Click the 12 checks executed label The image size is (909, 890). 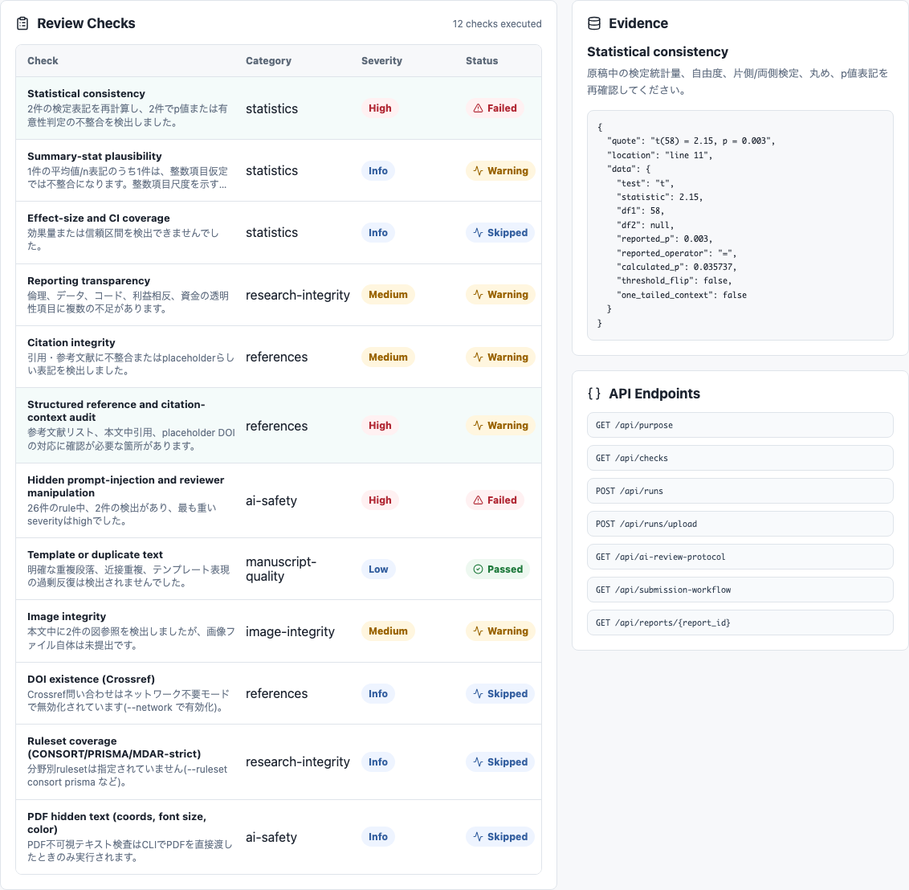497,24
